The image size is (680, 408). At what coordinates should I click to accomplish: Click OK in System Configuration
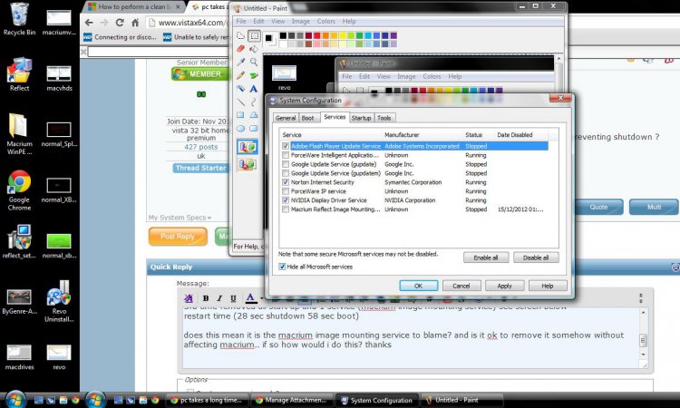(419, 286)
